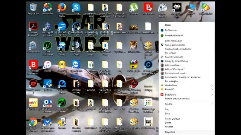241x135 pixels.
Task: Choose Powerful Uninstall in the context menu
Action: 174,36
